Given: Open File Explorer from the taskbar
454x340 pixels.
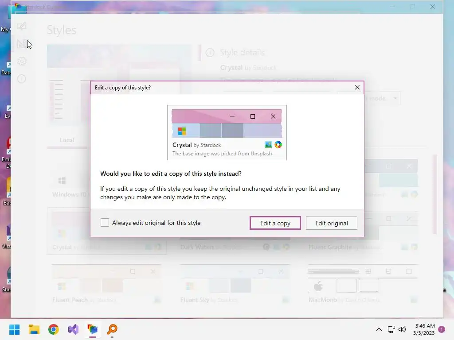Looking at the screenshot, I should point(34,329).
